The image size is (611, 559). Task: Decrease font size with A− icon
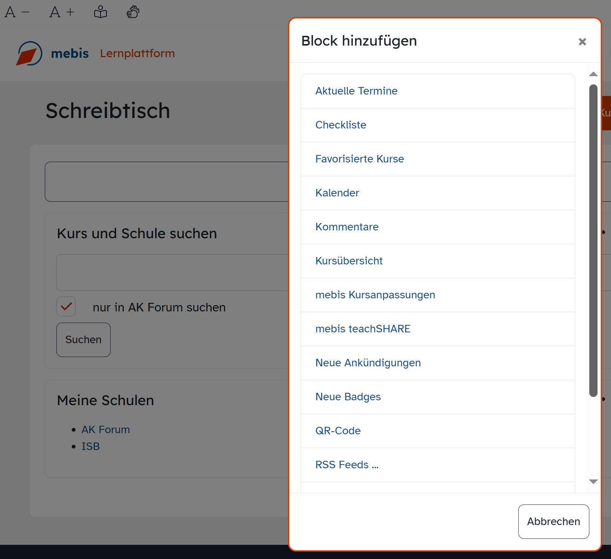(17, 12)
